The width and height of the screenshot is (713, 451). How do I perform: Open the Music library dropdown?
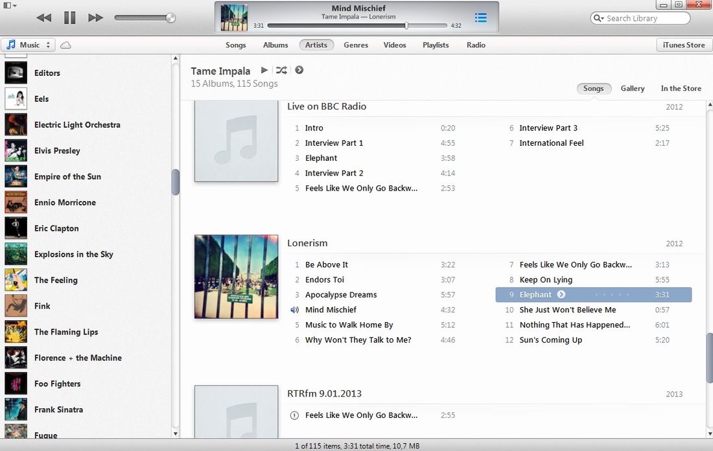coord(28,45)
